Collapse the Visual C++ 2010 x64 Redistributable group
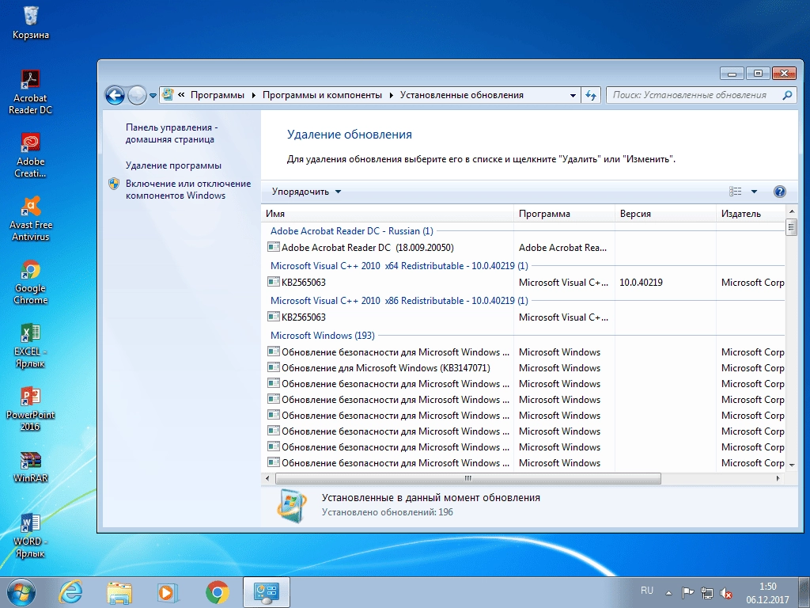 click(x=399, y=266)
